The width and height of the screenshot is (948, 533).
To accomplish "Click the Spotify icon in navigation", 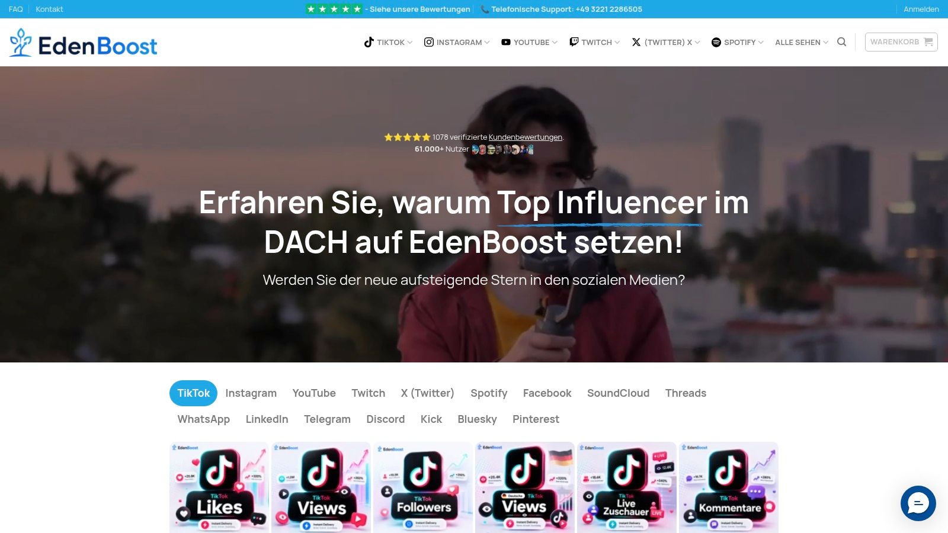I will (716, 42).
